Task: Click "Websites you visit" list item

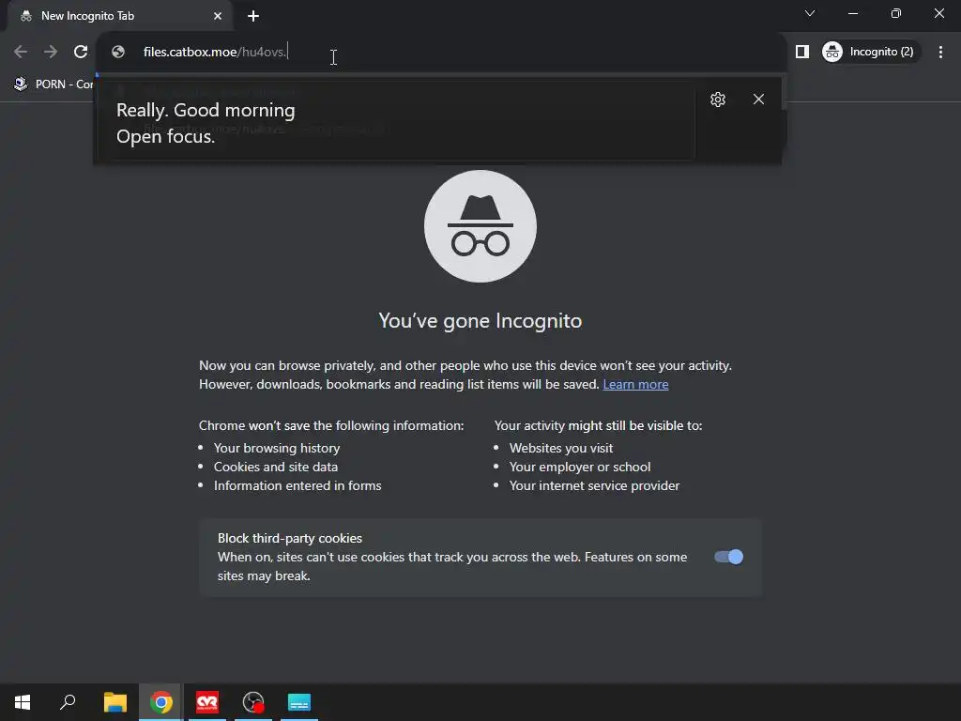Action: pyautogui.click(x=561, y=448)
